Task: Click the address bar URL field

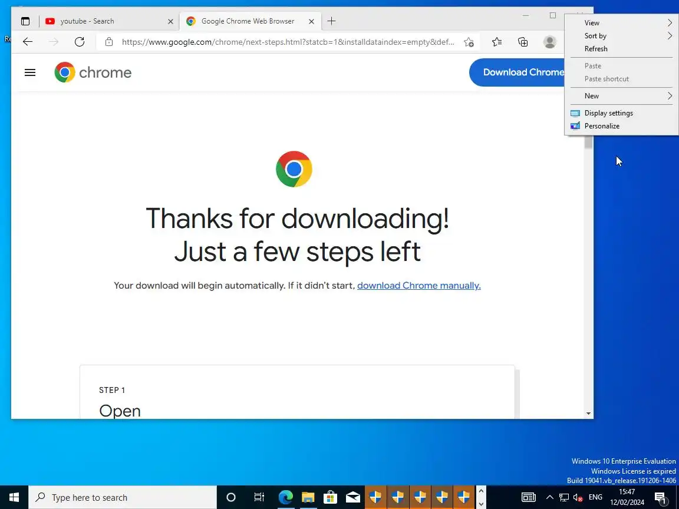Action: click(288, 42)
